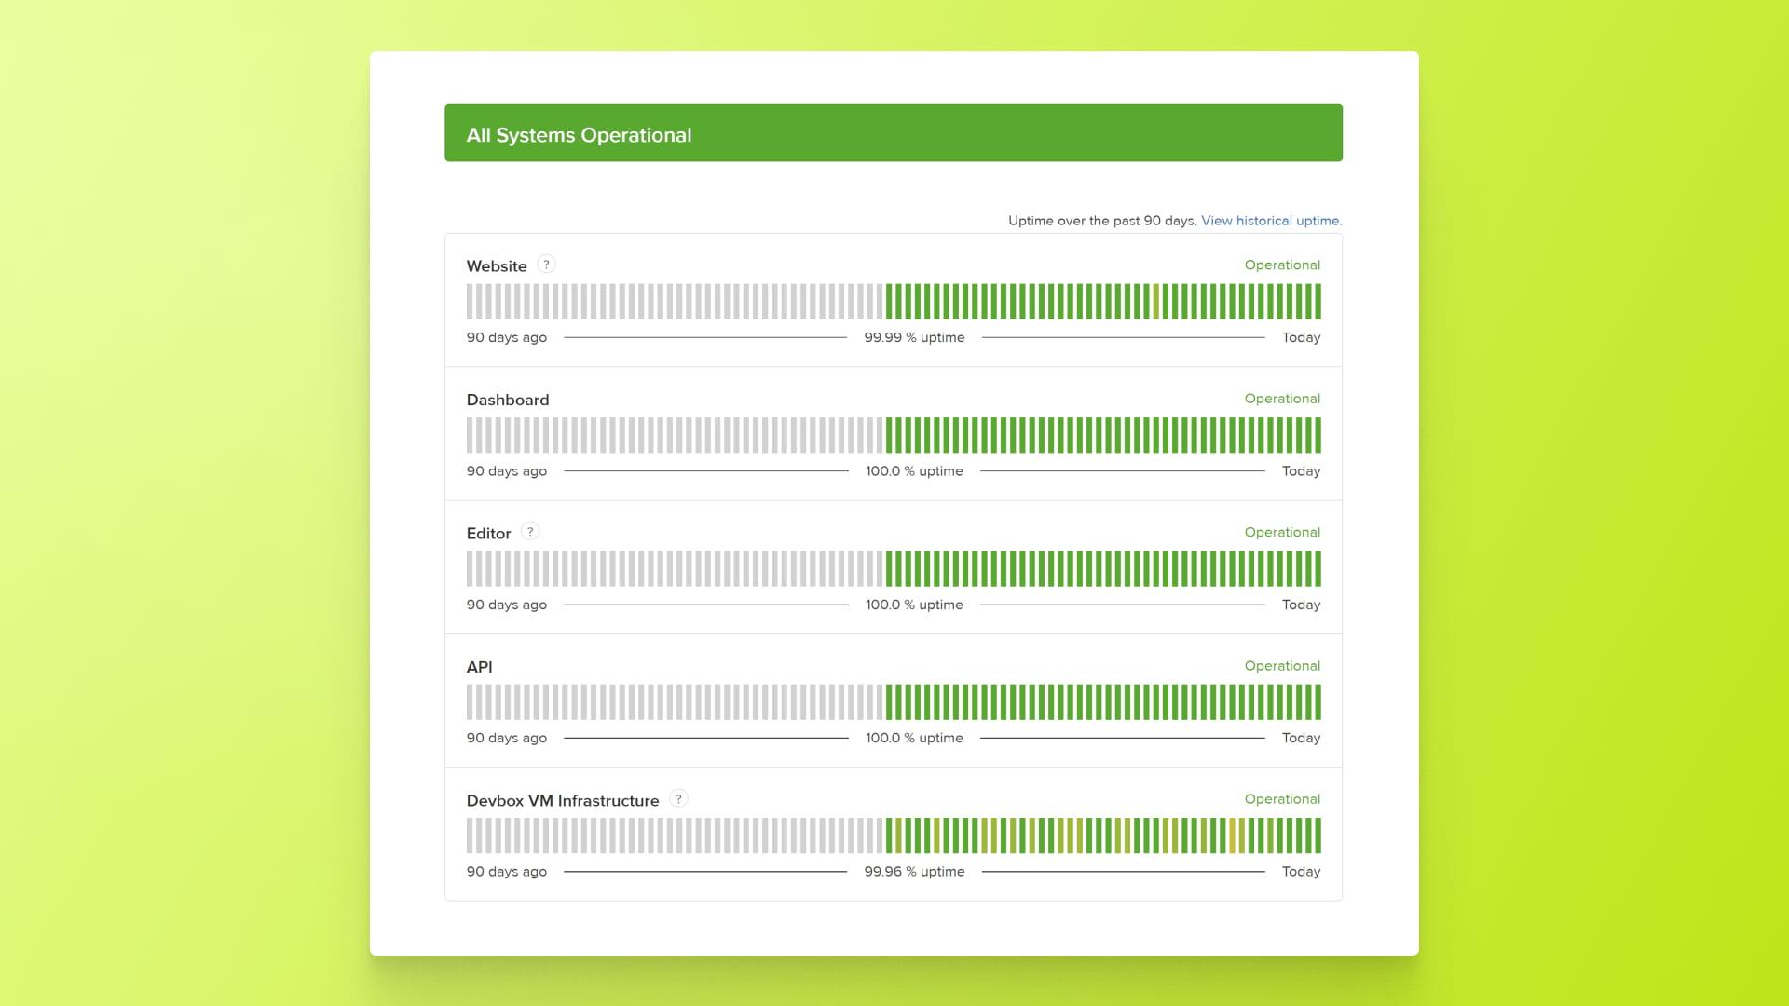The image size is (1789, 1006).
Task: Select the Website component title
Action: (496, 265)
